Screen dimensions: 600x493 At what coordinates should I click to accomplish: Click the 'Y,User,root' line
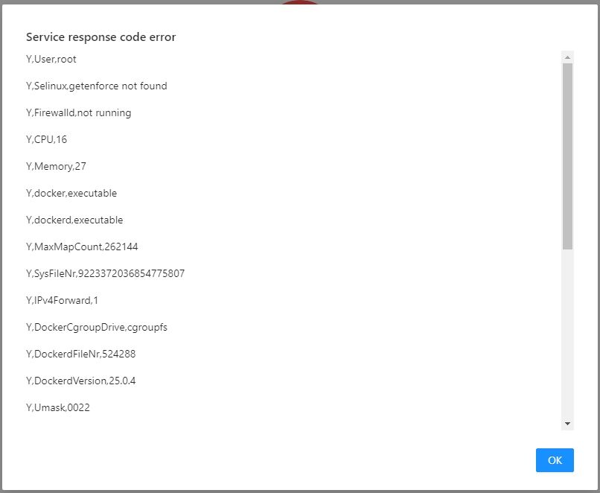[x=51, y=59]
